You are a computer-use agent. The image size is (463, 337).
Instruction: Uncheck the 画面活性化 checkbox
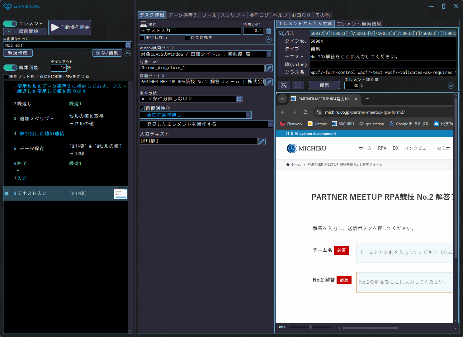coord(143,108)
